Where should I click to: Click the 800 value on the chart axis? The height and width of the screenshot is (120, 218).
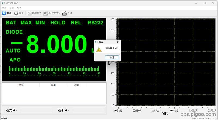pyautogui.click(x=113, y=19)
